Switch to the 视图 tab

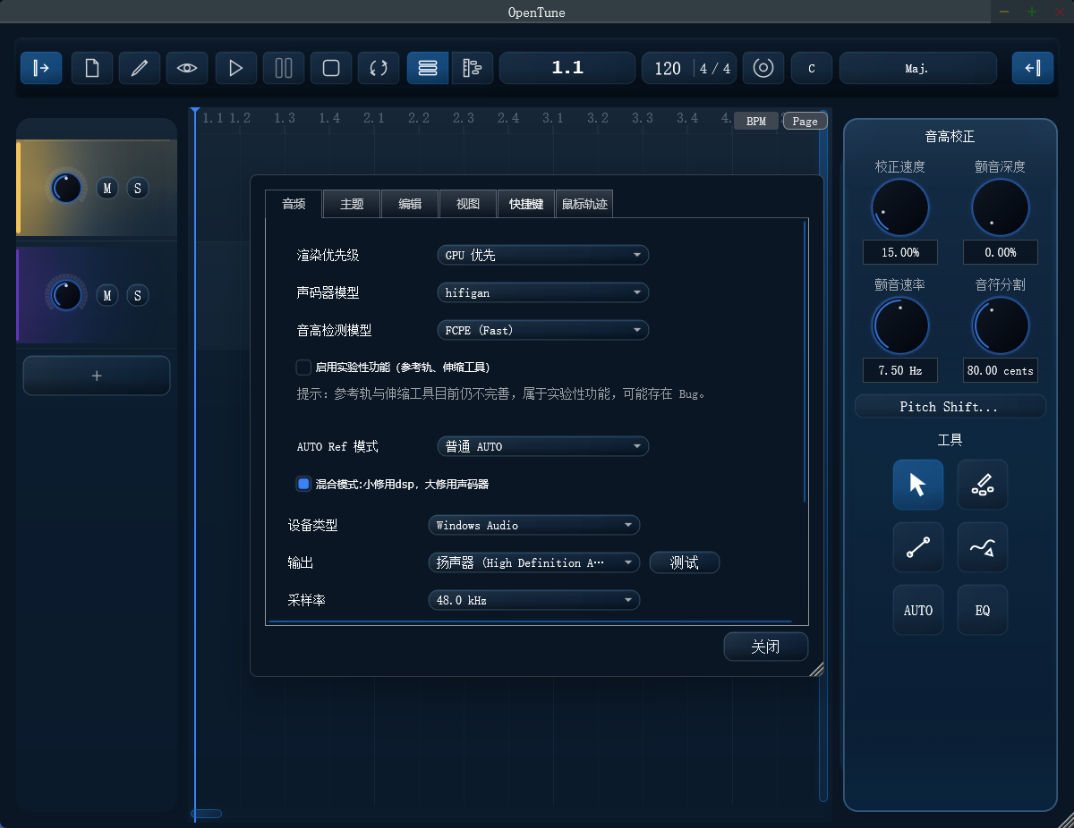point(468,204)
